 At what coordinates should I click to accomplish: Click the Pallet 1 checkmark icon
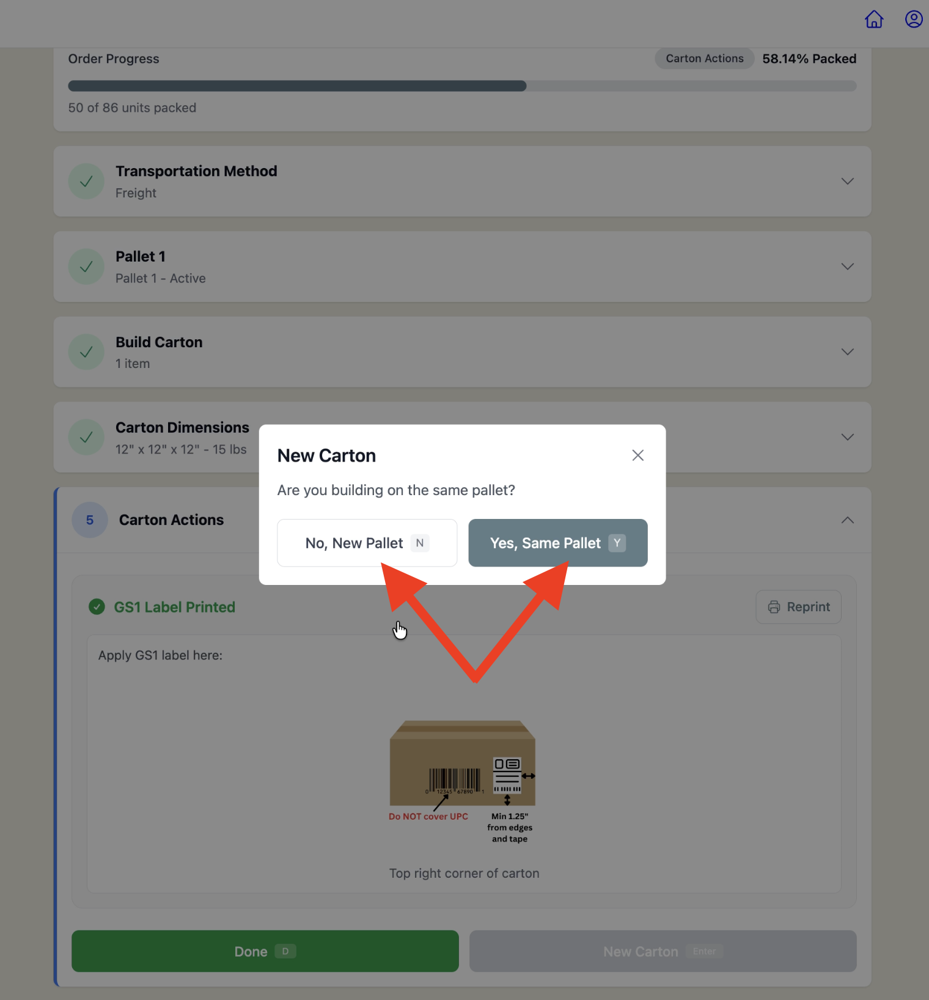click(x=86, y=267)
